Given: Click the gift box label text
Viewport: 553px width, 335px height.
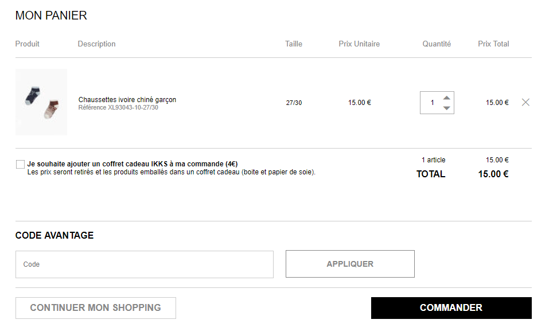Looking at the screenshot, I should click(x=133, y=164).
